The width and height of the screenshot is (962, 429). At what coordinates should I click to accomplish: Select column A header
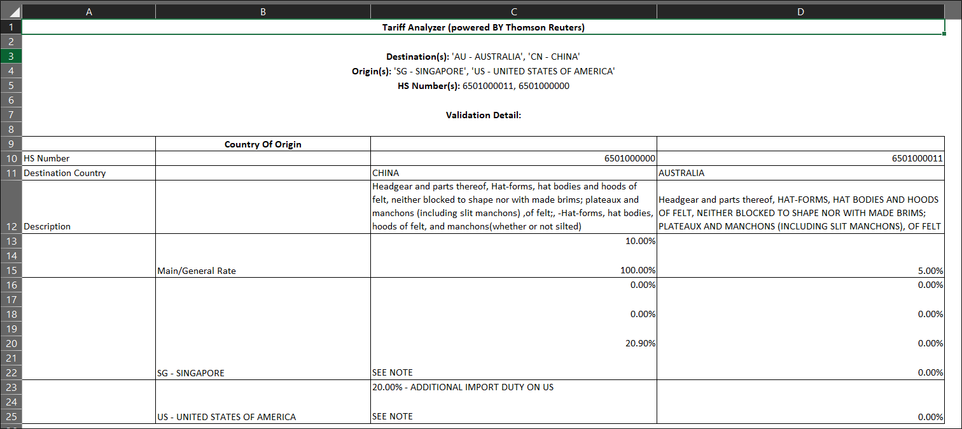click(88, 11)
